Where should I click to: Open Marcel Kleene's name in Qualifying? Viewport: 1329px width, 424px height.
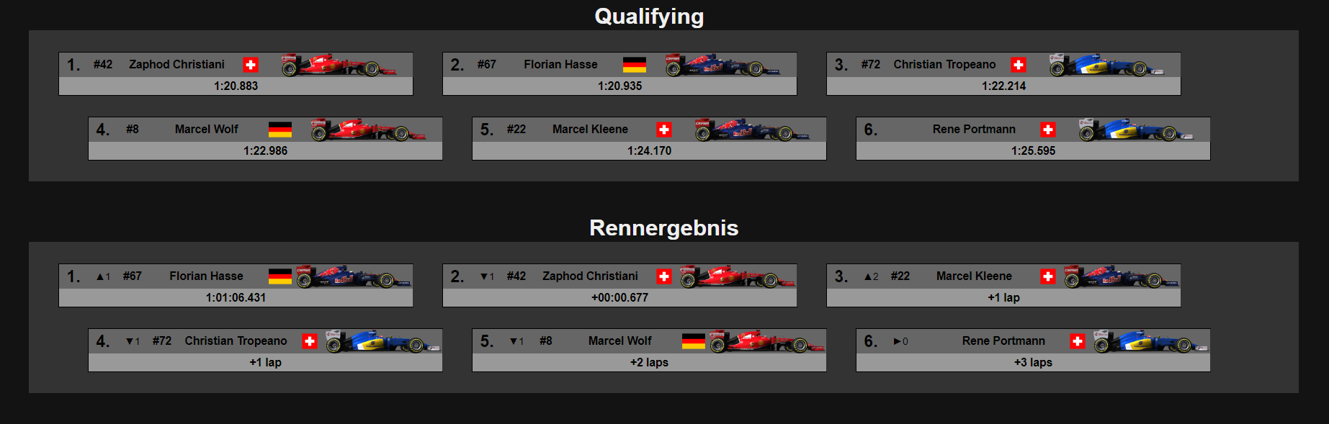coord(590,130)
